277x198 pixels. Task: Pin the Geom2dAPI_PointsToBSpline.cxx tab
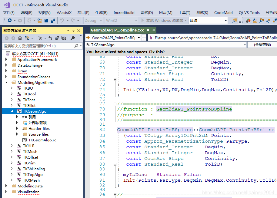148,30
